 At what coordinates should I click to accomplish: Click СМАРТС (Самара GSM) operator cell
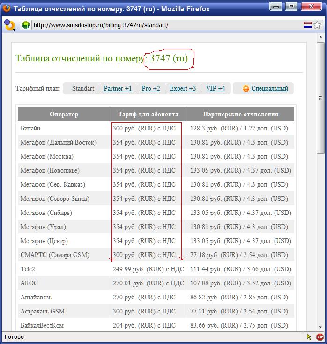(64, 255)
